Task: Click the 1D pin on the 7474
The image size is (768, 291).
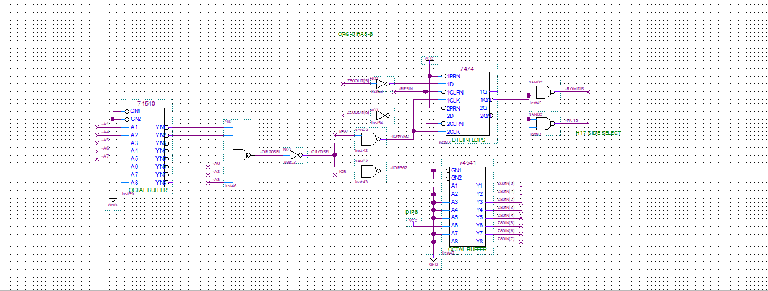Action: pyautogui.click(x=451, y=84)
